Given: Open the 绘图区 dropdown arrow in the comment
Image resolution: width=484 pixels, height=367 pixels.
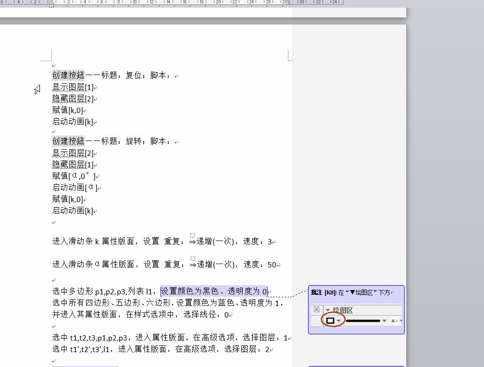Looking at the screenshot, I should [327, 309].
